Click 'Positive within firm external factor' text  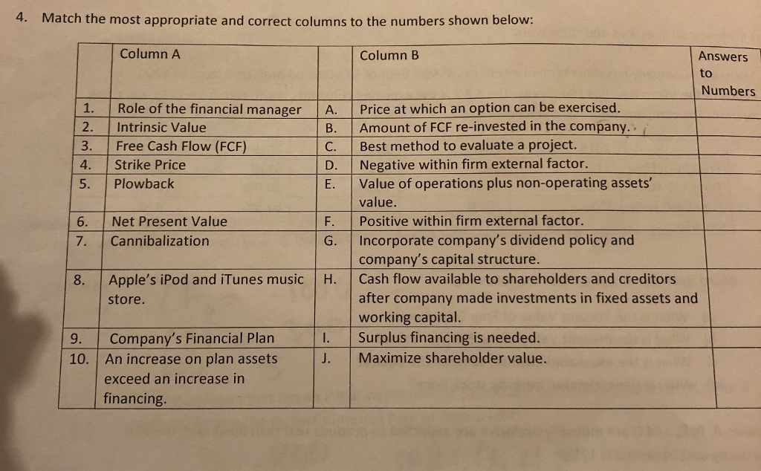point(471,221)
